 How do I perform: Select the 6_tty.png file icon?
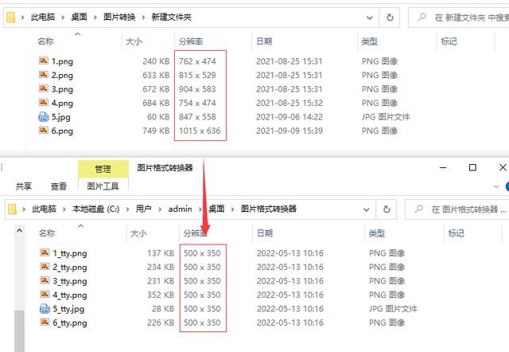45,322
